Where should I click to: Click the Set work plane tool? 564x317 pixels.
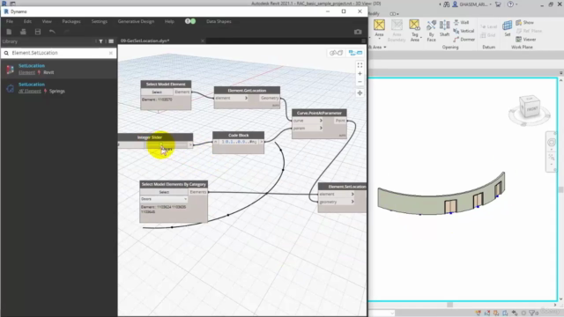508,28
